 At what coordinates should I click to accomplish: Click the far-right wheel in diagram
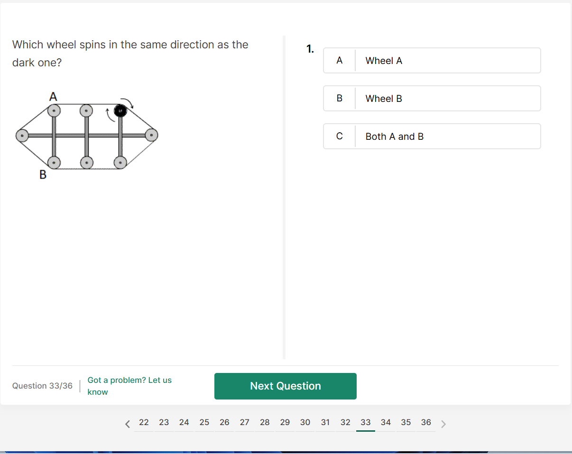(151, 135)
